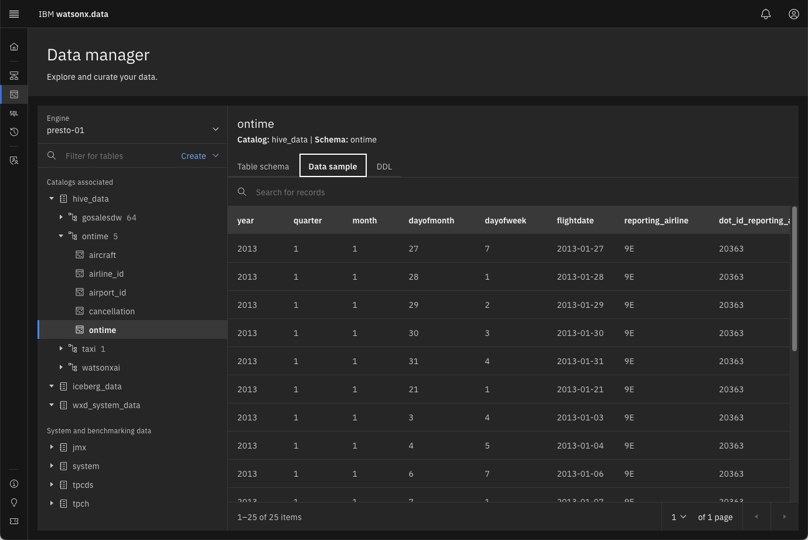Expand the watsonxai schema

point(61,368)
